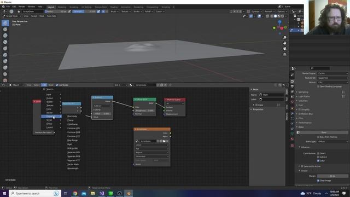Uncheck Color contribution checkbox
350x197 pixels.
[318, 160]
